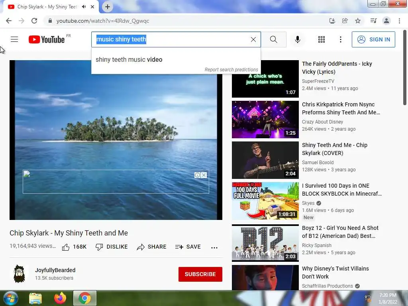
Task: Open Boyz 12 video thumbnail
Action: [265, 243]
